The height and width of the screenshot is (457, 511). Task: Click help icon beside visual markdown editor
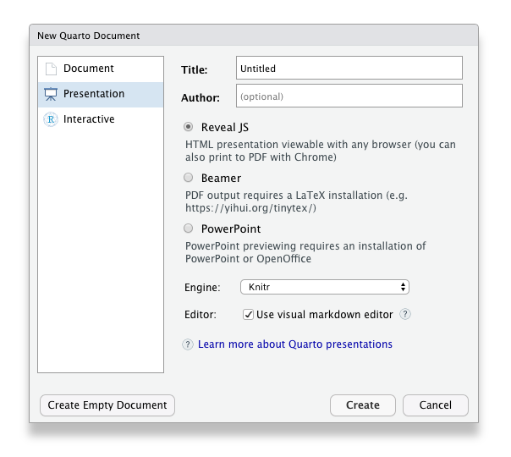pyautogui.click(x=405, y=314)
